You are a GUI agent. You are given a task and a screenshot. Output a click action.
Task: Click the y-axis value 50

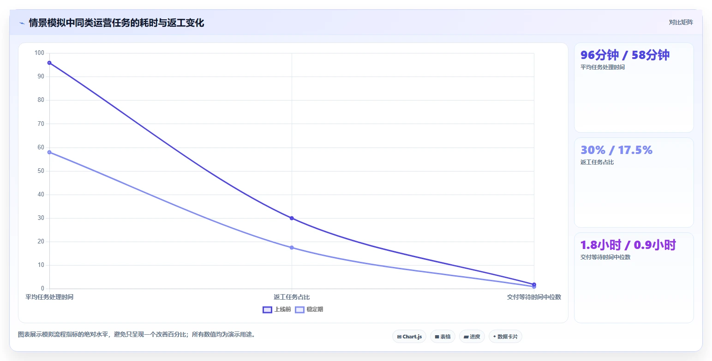pos(41,171)
